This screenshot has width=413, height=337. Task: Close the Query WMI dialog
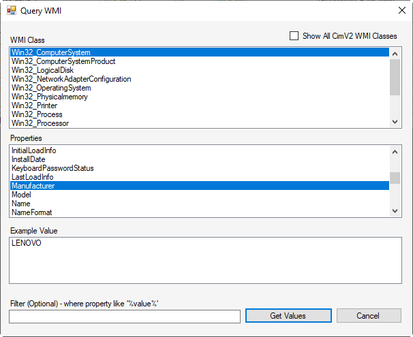[401, 11]
